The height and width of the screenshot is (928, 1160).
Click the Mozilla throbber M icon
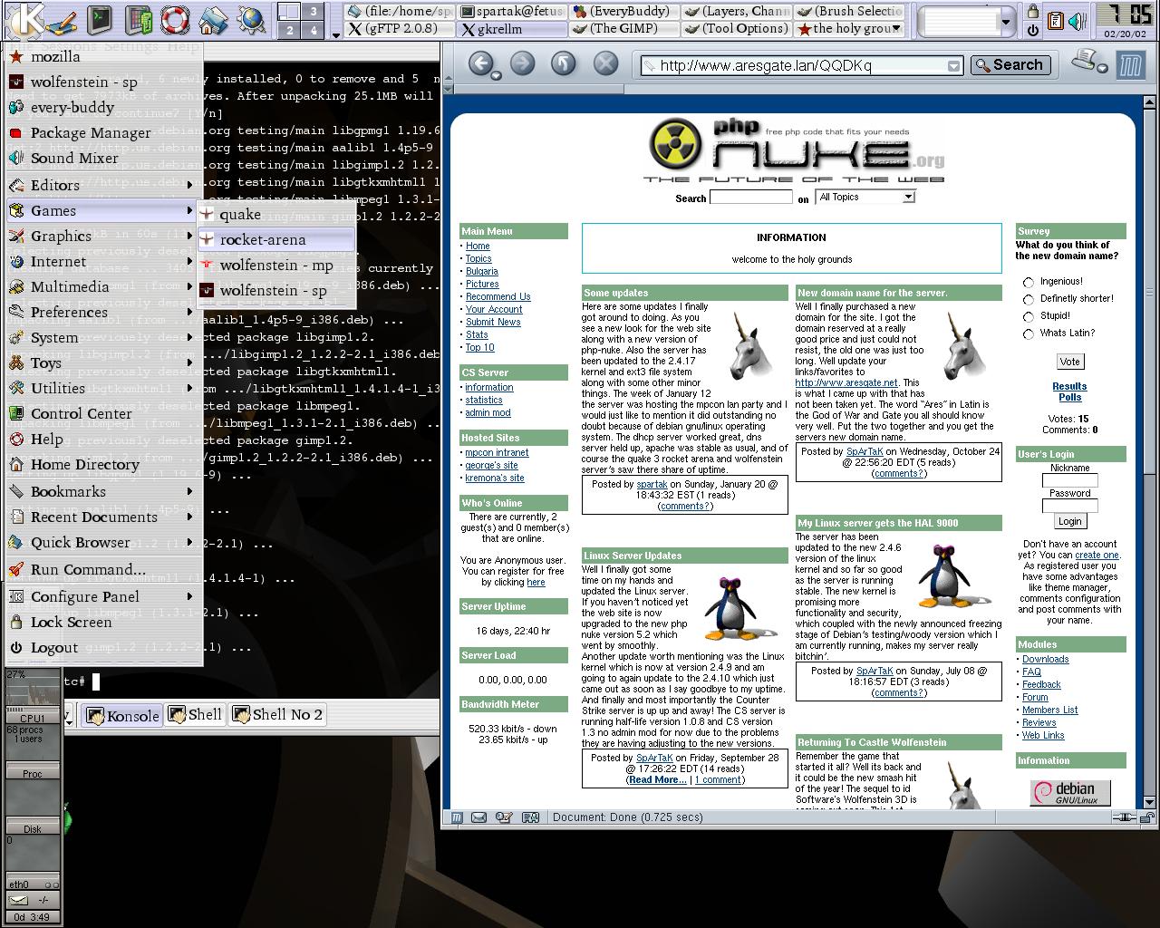click(1130, 64)
